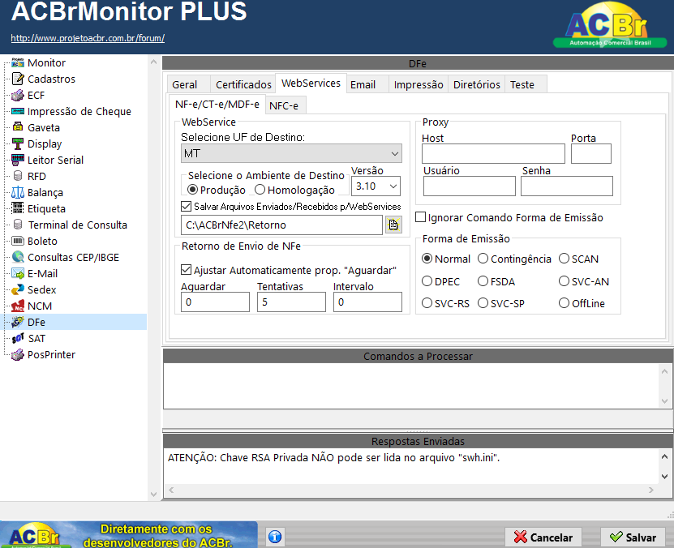
Task: Click Comandos a Processar scroll down arrow
Action: pyautogui.click(x=664, y=401)
